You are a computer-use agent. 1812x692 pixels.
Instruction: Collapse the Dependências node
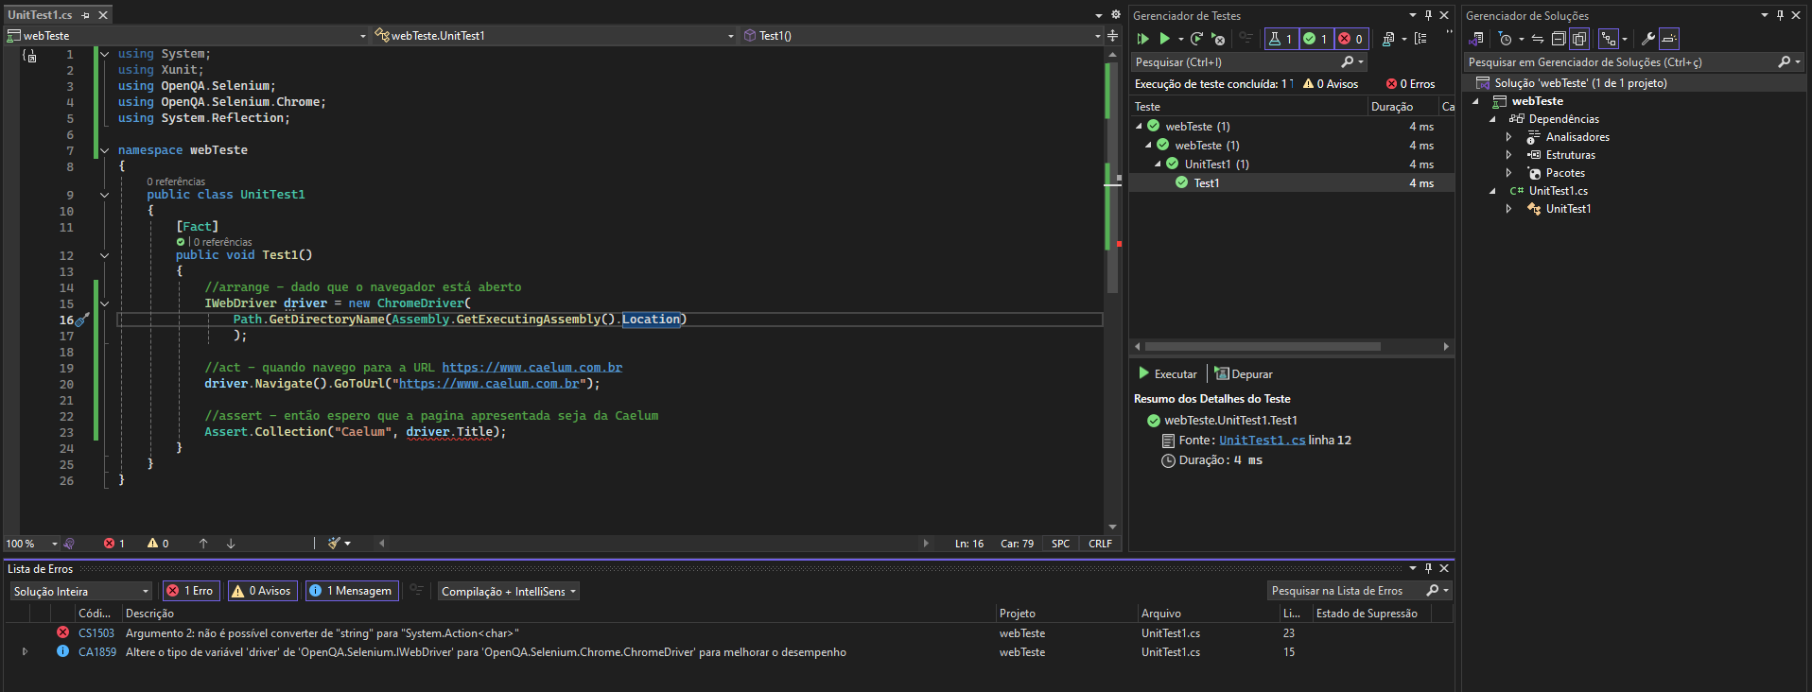click(x=1492, y=119)
